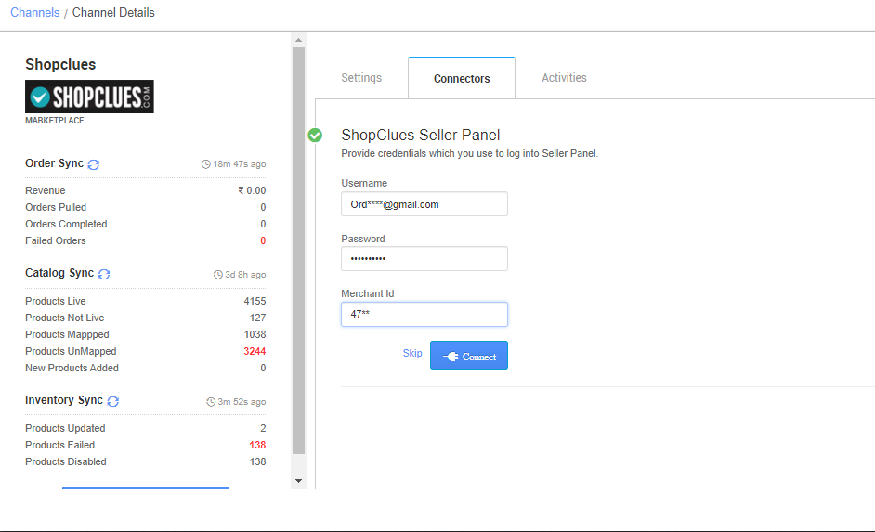Screen dimensions: 875x532
Task: Click the Orders Pulled label
Action: click(56, 207)
